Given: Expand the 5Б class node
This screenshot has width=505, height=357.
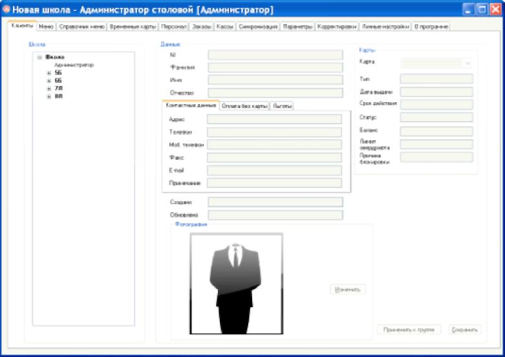Looking at the screenshot, I should (x=49, y=73).
